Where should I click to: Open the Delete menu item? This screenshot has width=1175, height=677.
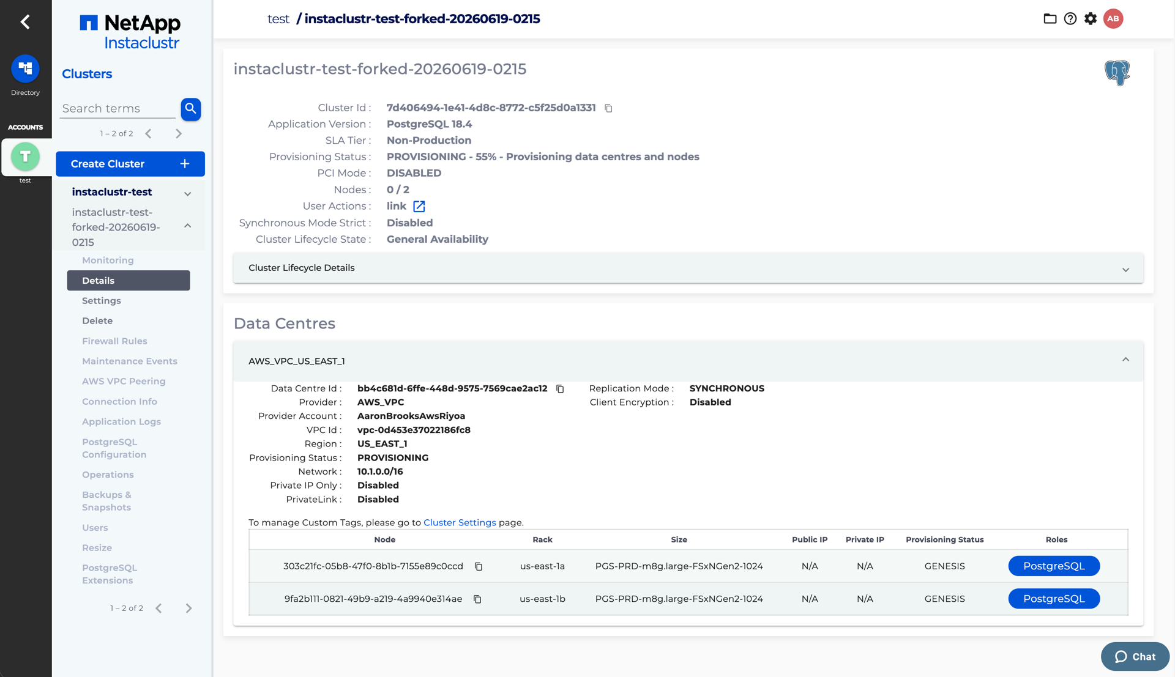(97, 321)
